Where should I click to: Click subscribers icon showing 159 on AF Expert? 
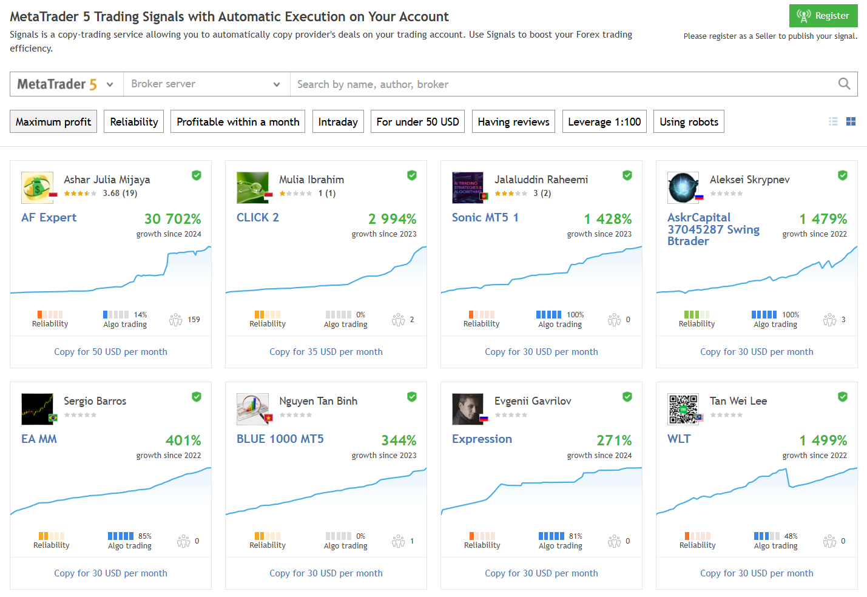175,320
